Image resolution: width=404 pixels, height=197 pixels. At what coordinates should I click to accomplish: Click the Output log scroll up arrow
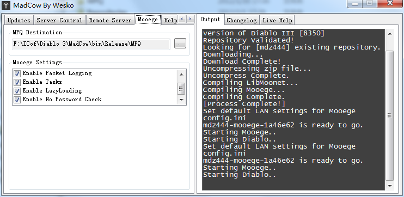390,34
